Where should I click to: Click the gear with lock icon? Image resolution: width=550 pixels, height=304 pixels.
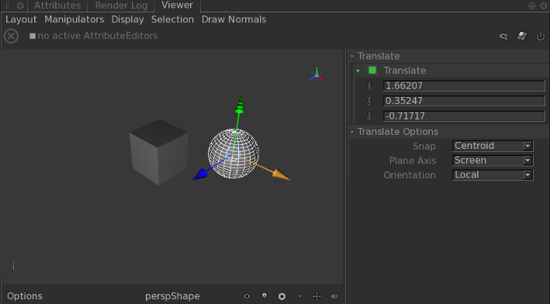pyautogui.click(x=503, y=36)
